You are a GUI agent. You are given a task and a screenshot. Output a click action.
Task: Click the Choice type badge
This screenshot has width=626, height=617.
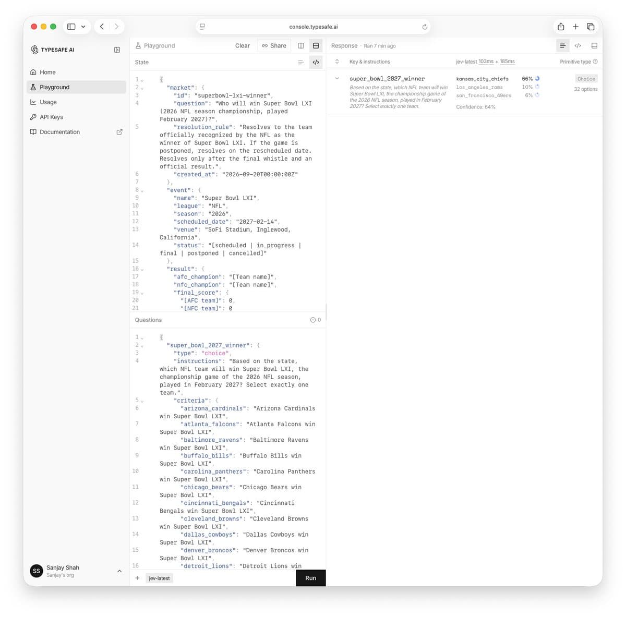[x=586, y=79]
